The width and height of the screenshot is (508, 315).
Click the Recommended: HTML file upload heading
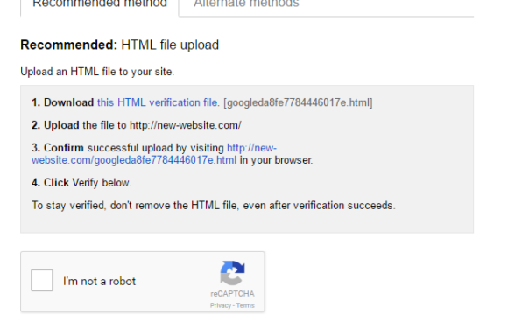[119, 45]
